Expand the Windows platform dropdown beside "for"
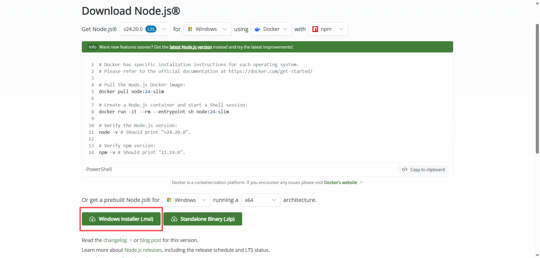540x258 pixels. [207, 29]
